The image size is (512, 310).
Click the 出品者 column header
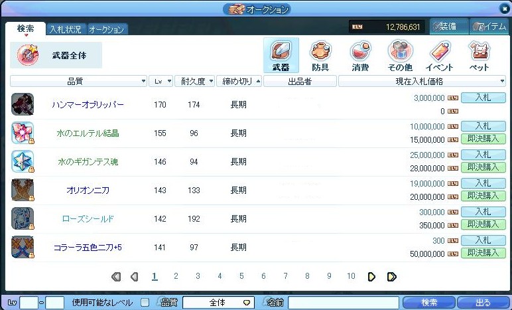click(300, 81)
